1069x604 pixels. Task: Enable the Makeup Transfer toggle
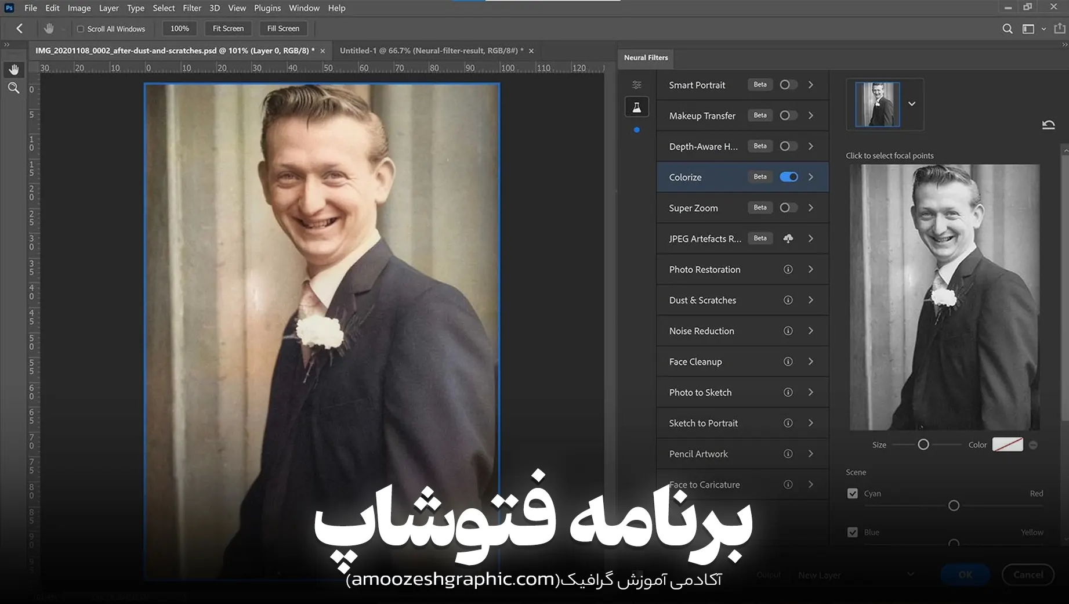788,115
